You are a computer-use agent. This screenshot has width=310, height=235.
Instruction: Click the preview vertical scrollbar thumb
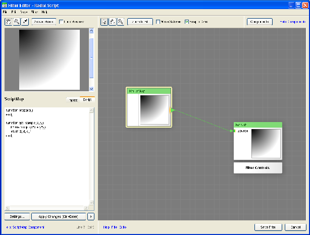[x=91, y=58]
